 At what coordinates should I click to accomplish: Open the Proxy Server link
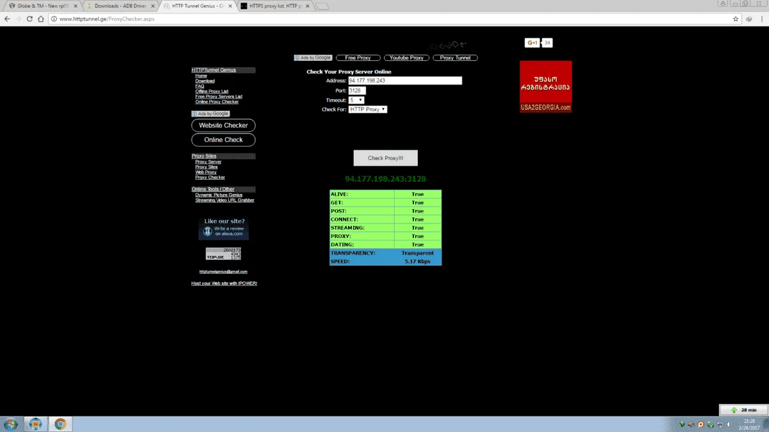click(x=208, y=162)
